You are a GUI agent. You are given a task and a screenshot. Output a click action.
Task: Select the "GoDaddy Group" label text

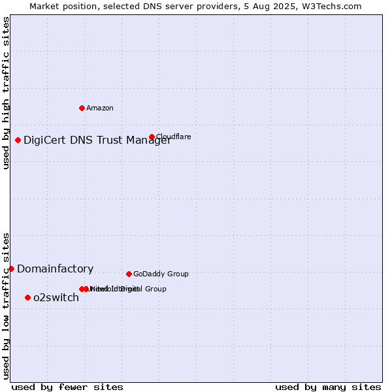(x=161, y=274)
